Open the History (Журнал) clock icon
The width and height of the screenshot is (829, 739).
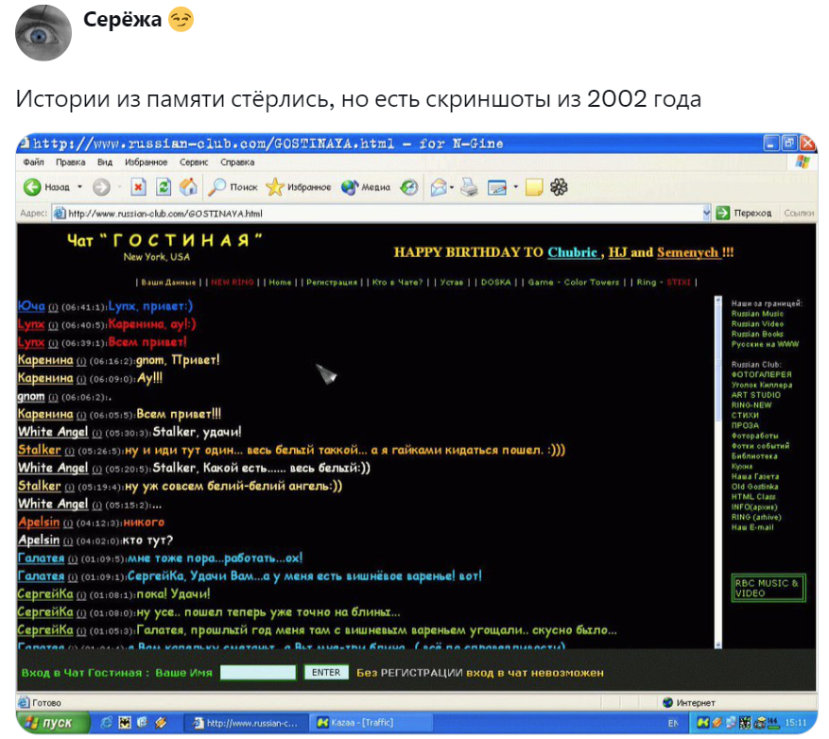click(409, 187)
